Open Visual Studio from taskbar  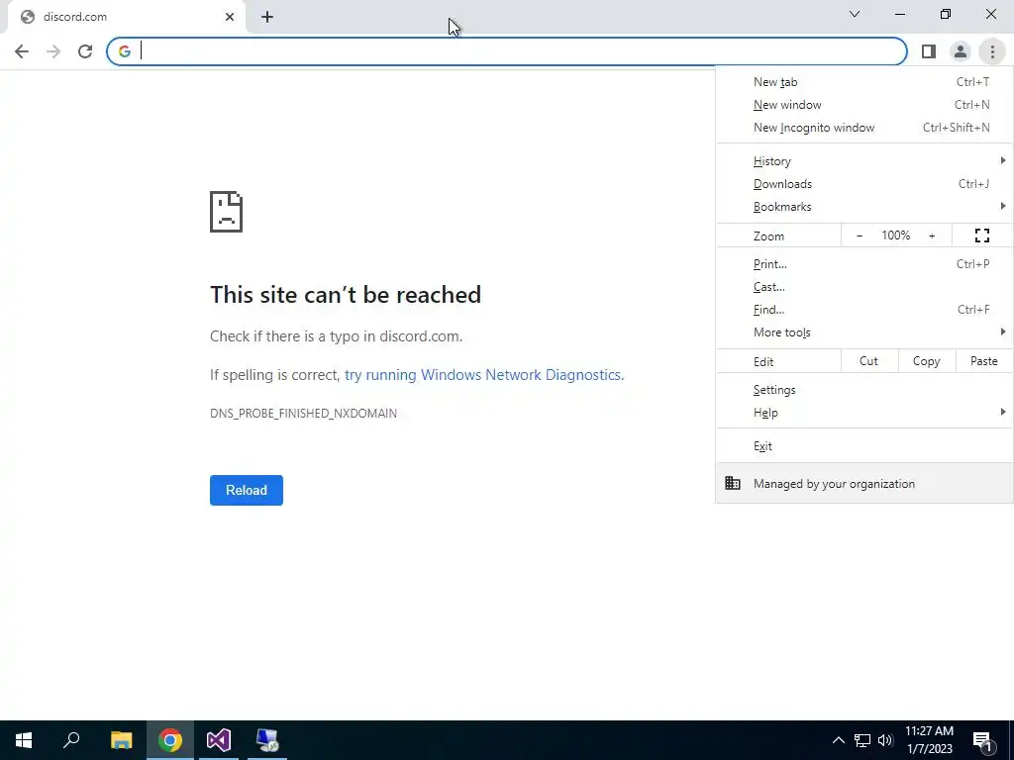pos(219,740)
